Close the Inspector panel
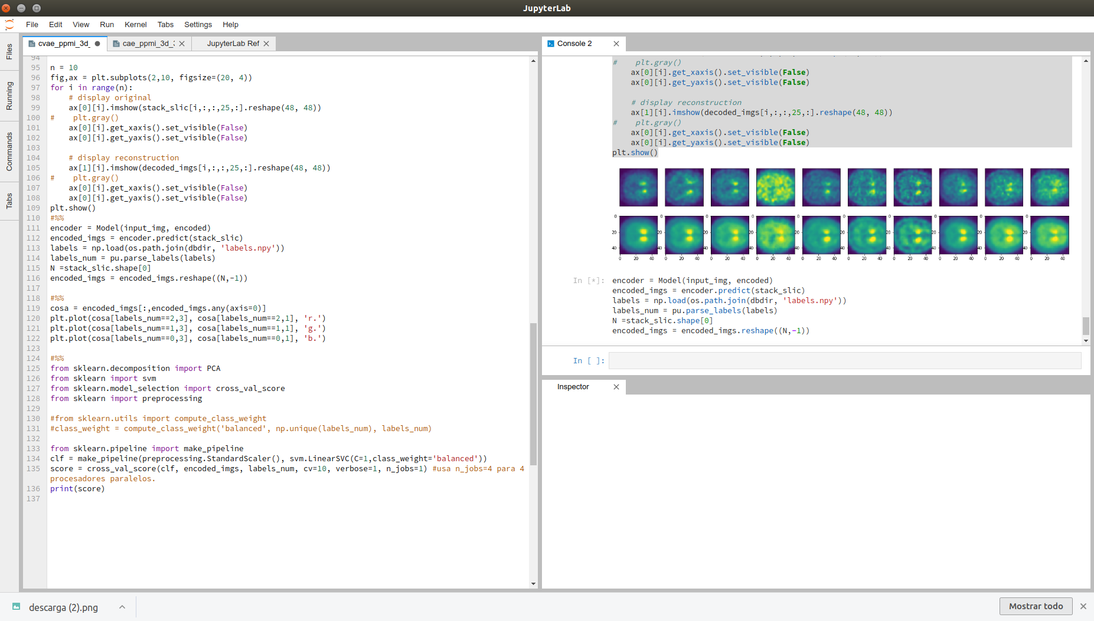The image size is (1094, 621). (616, 387)
